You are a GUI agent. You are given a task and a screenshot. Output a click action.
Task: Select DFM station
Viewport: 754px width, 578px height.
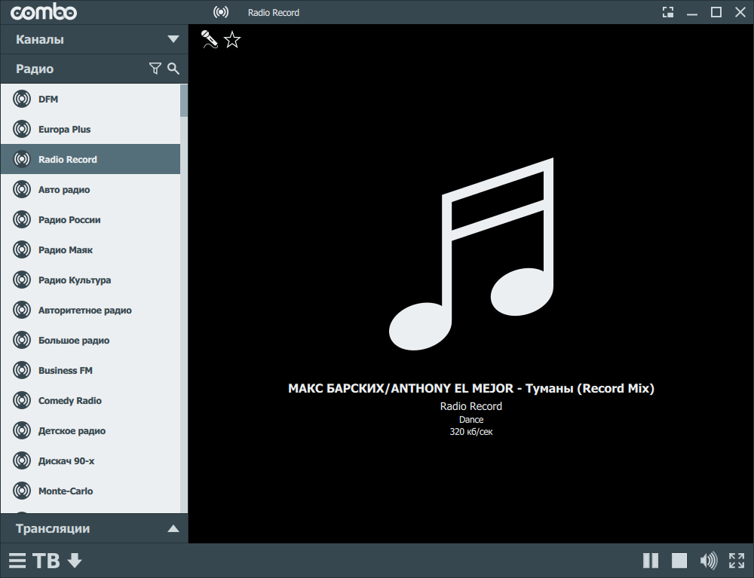coord(90,99)
